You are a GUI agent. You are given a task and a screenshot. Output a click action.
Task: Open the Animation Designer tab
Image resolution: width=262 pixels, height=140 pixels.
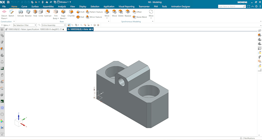181,7
